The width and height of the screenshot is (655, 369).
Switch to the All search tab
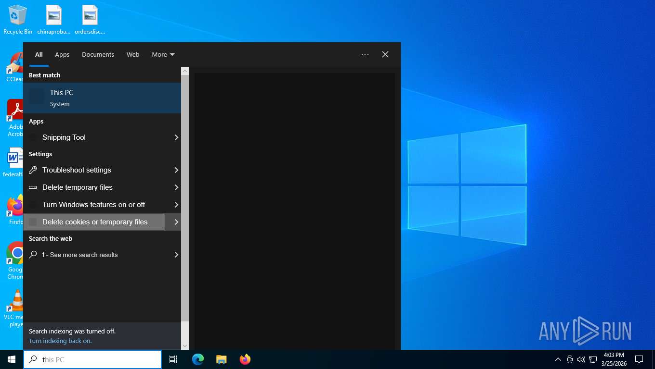coord(39,54)
